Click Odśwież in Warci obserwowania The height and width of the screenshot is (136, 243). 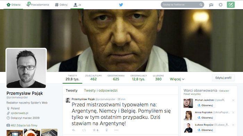pos(224,91)
